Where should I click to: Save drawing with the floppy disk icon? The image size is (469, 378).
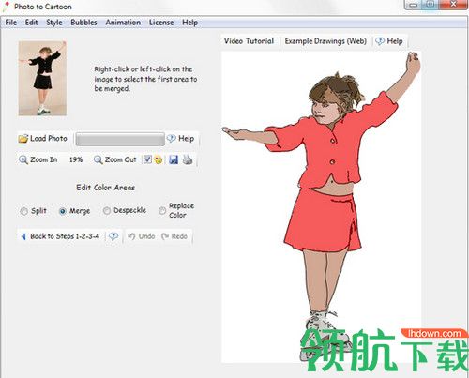174,159
